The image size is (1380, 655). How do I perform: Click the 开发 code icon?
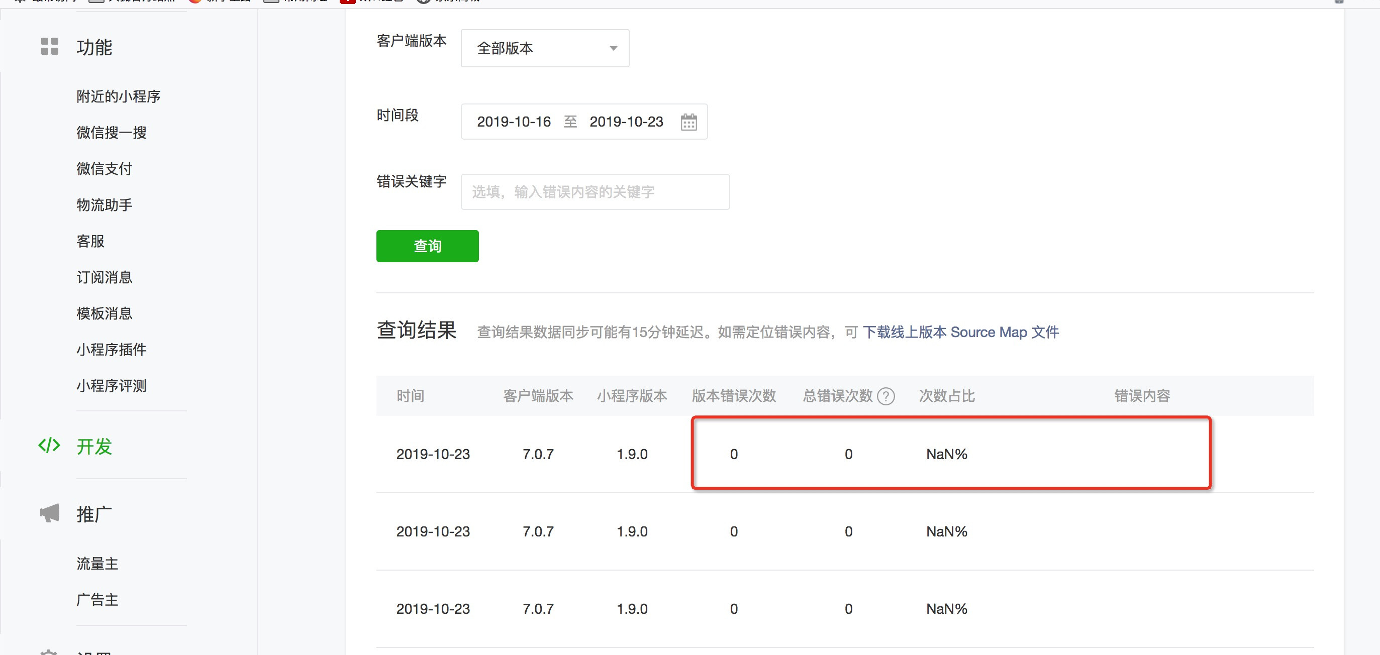click(49, 445)
